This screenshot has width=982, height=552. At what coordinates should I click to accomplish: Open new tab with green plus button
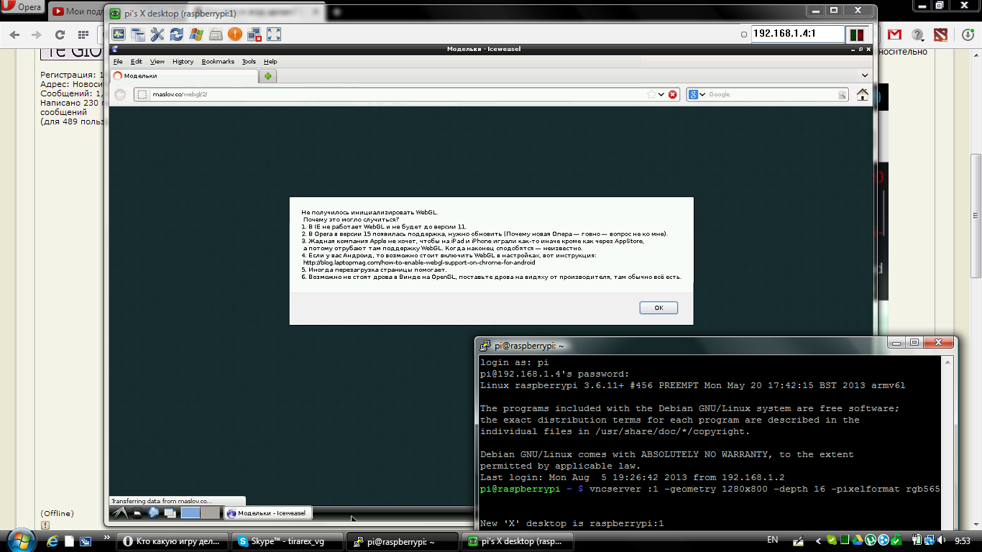[x=268, y=75]
